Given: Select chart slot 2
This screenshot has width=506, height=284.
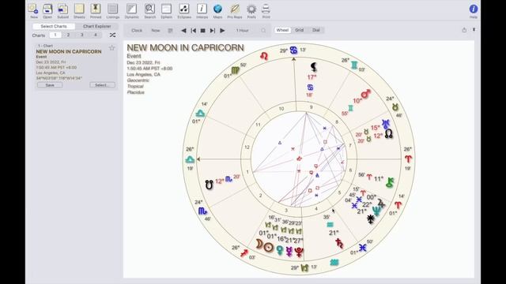Looking at the screenshot, I should 69,35.
